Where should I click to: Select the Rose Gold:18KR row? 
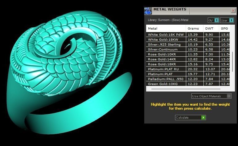tap(188, 64)
